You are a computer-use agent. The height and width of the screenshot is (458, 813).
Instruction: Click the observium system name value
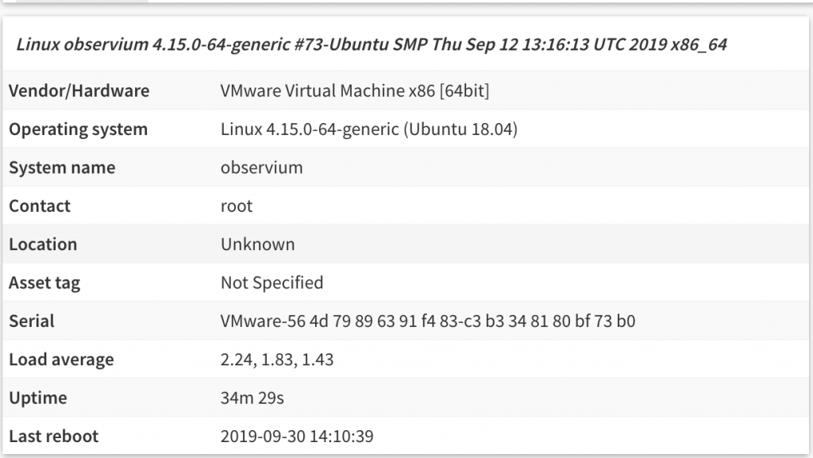point(261,167)
